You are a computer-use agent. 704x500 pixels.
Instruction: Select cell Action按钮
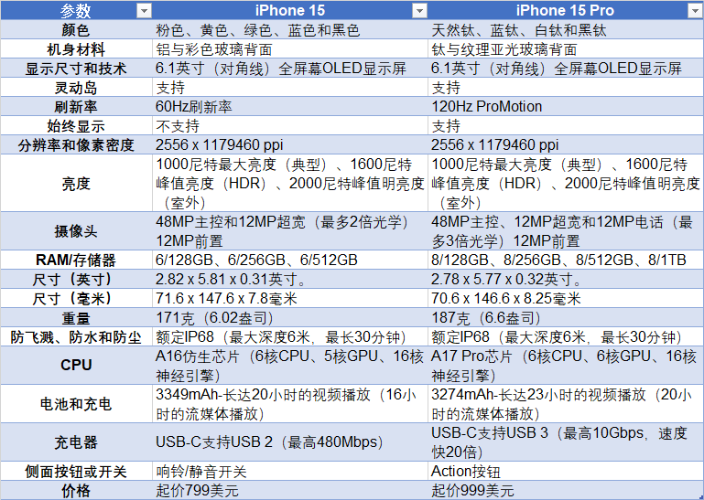pos(566,471)
